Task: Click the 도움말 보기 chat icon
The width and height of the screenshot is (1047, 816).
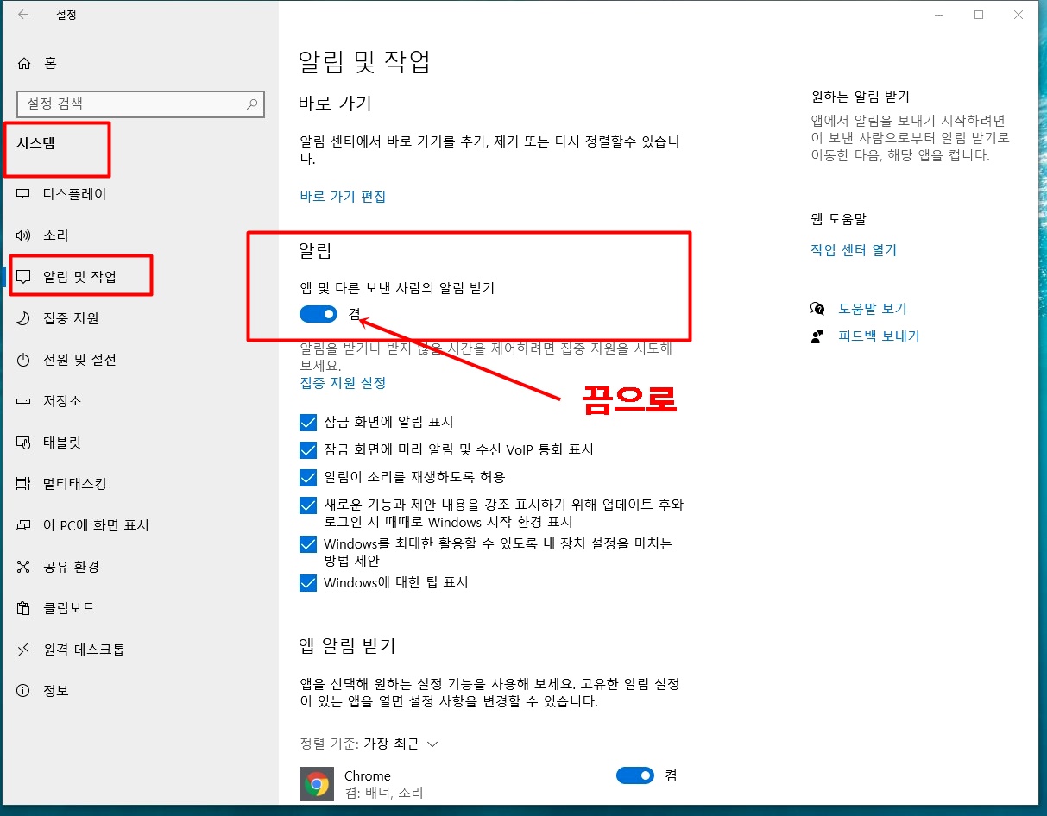Action: tap(817, 309)
